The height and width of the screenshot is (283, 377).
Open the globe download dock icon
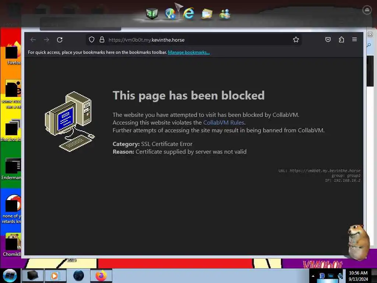[x=170, y=14]
